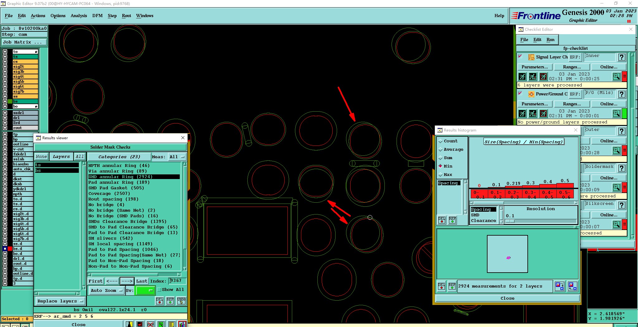The image size is (638, 327).
Task: Select the Count radio option in histogram
Action: click(x=440, y=141)
